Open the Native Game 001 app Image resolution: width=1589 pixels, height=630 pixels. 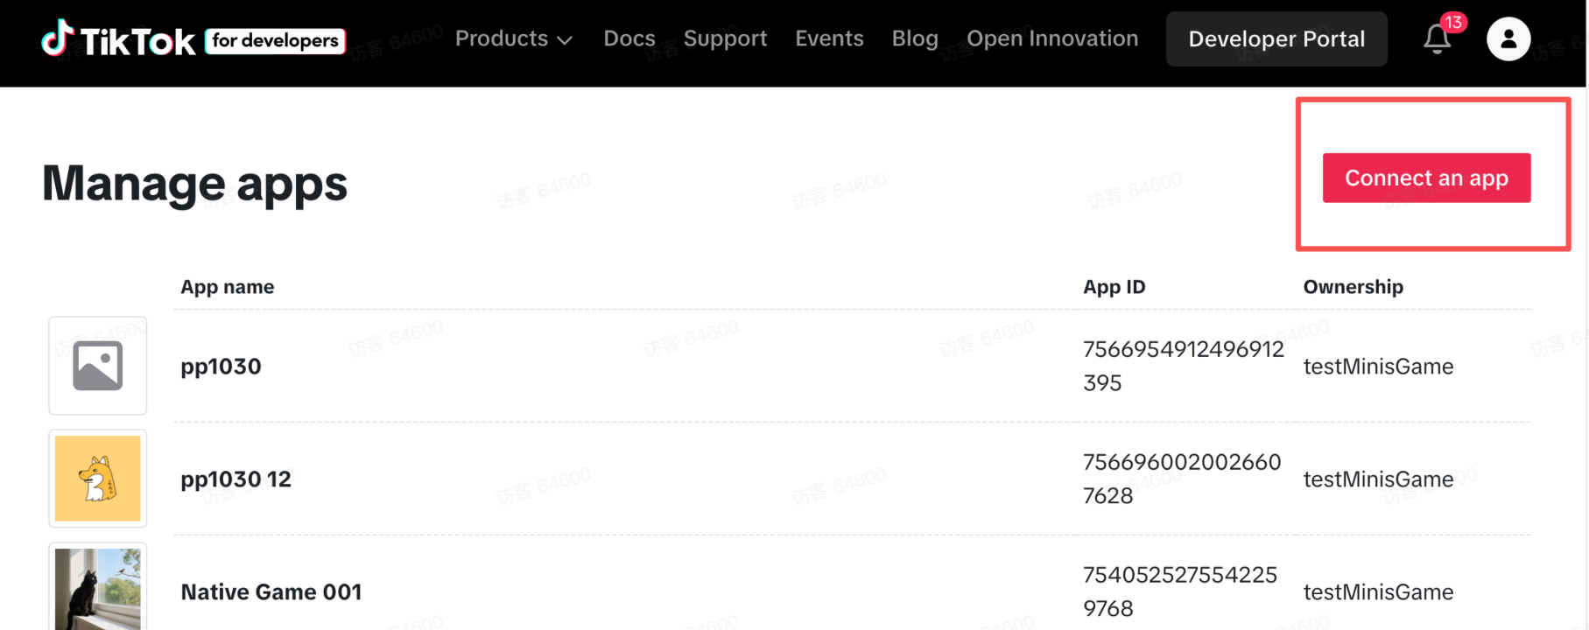coord(271,592)
